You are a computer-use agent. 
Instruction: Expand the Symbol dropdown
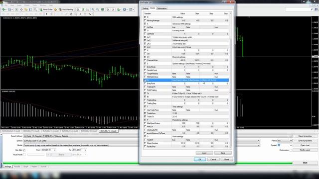coord(259,141)
